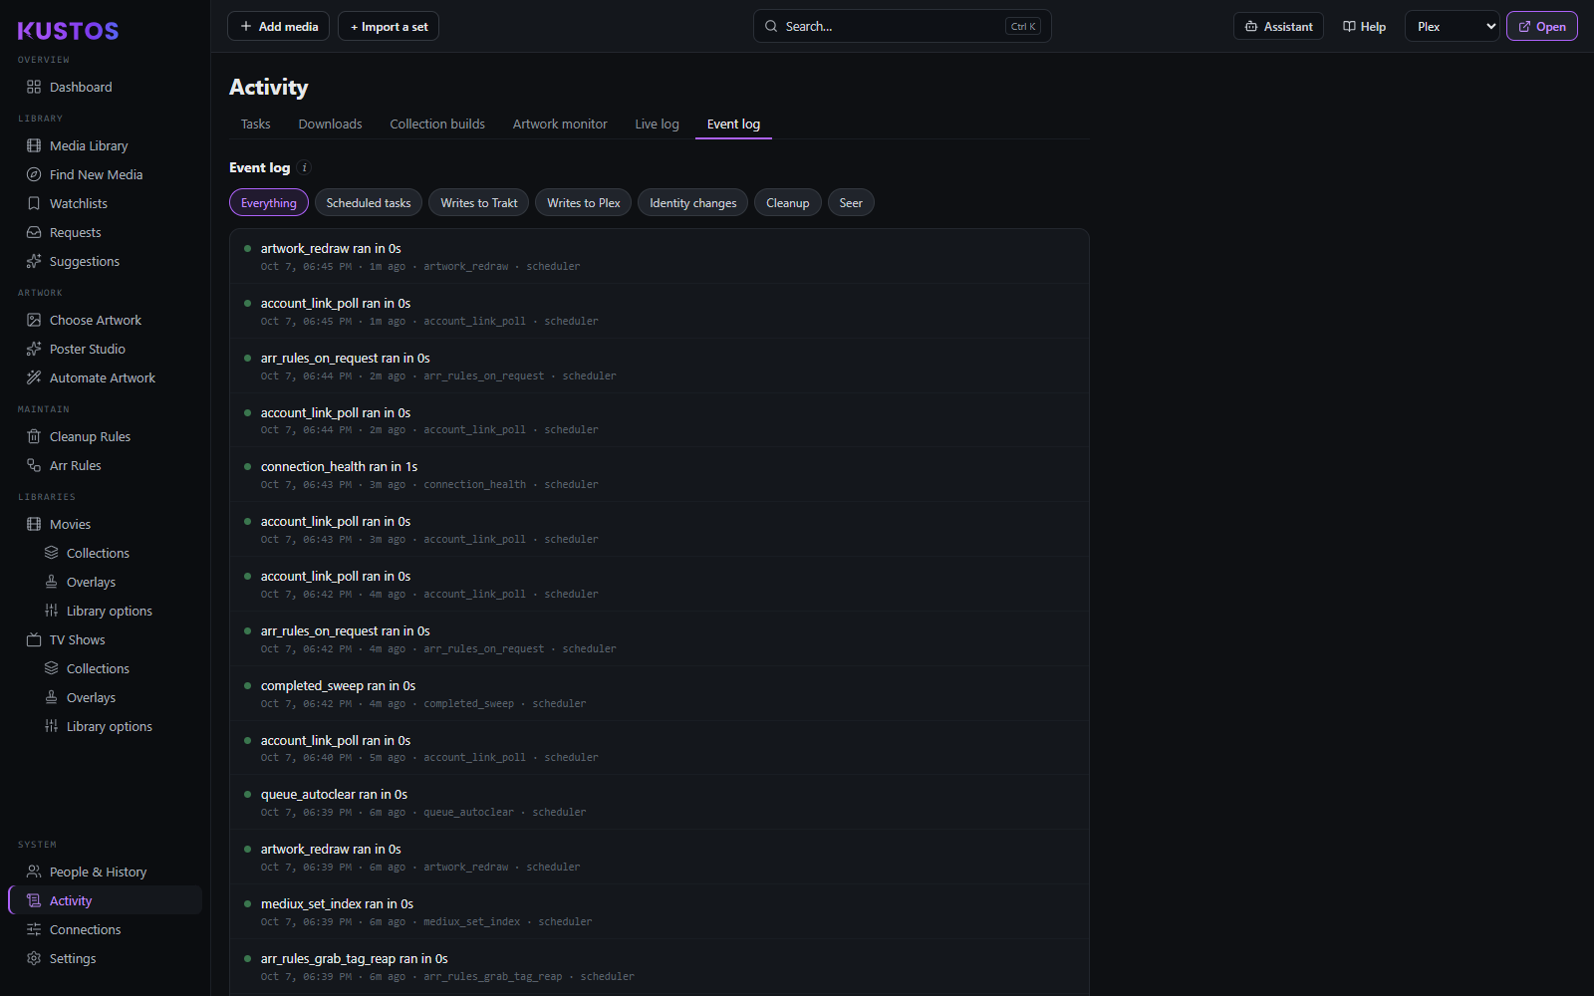Switch to the Downloads tab
The width and height of the screenshot is (1594, 996).
click(x=330, y=124)
